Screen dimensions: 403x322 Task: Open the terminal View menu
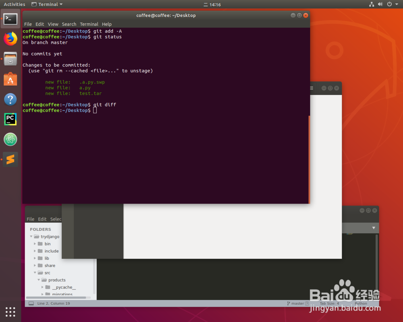[53, 24]
